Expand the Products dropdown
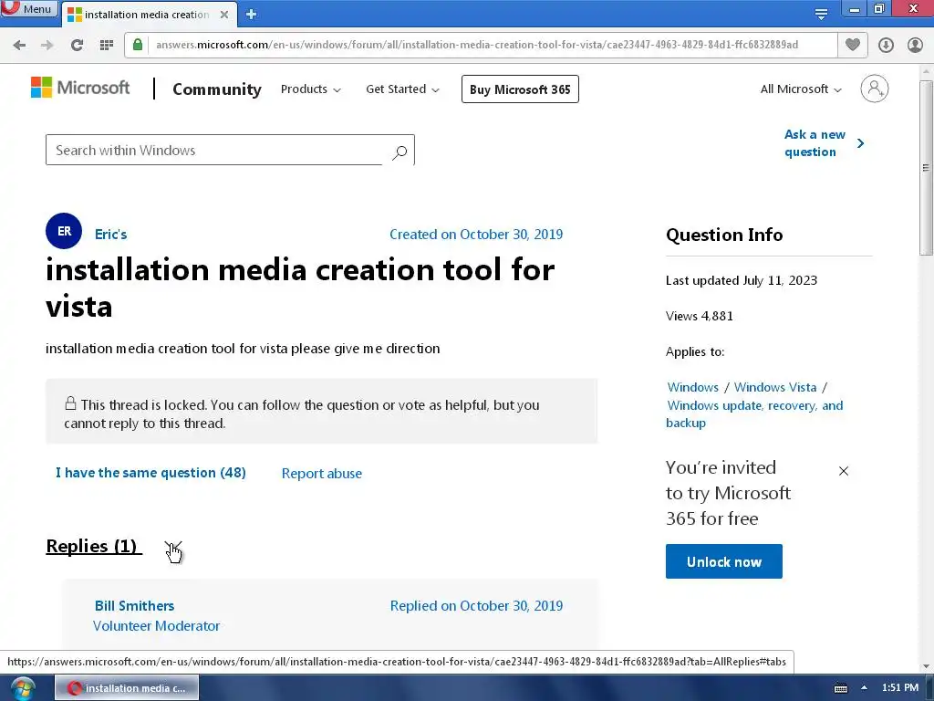This screenshot has width=934, height=701. [310, 89]
